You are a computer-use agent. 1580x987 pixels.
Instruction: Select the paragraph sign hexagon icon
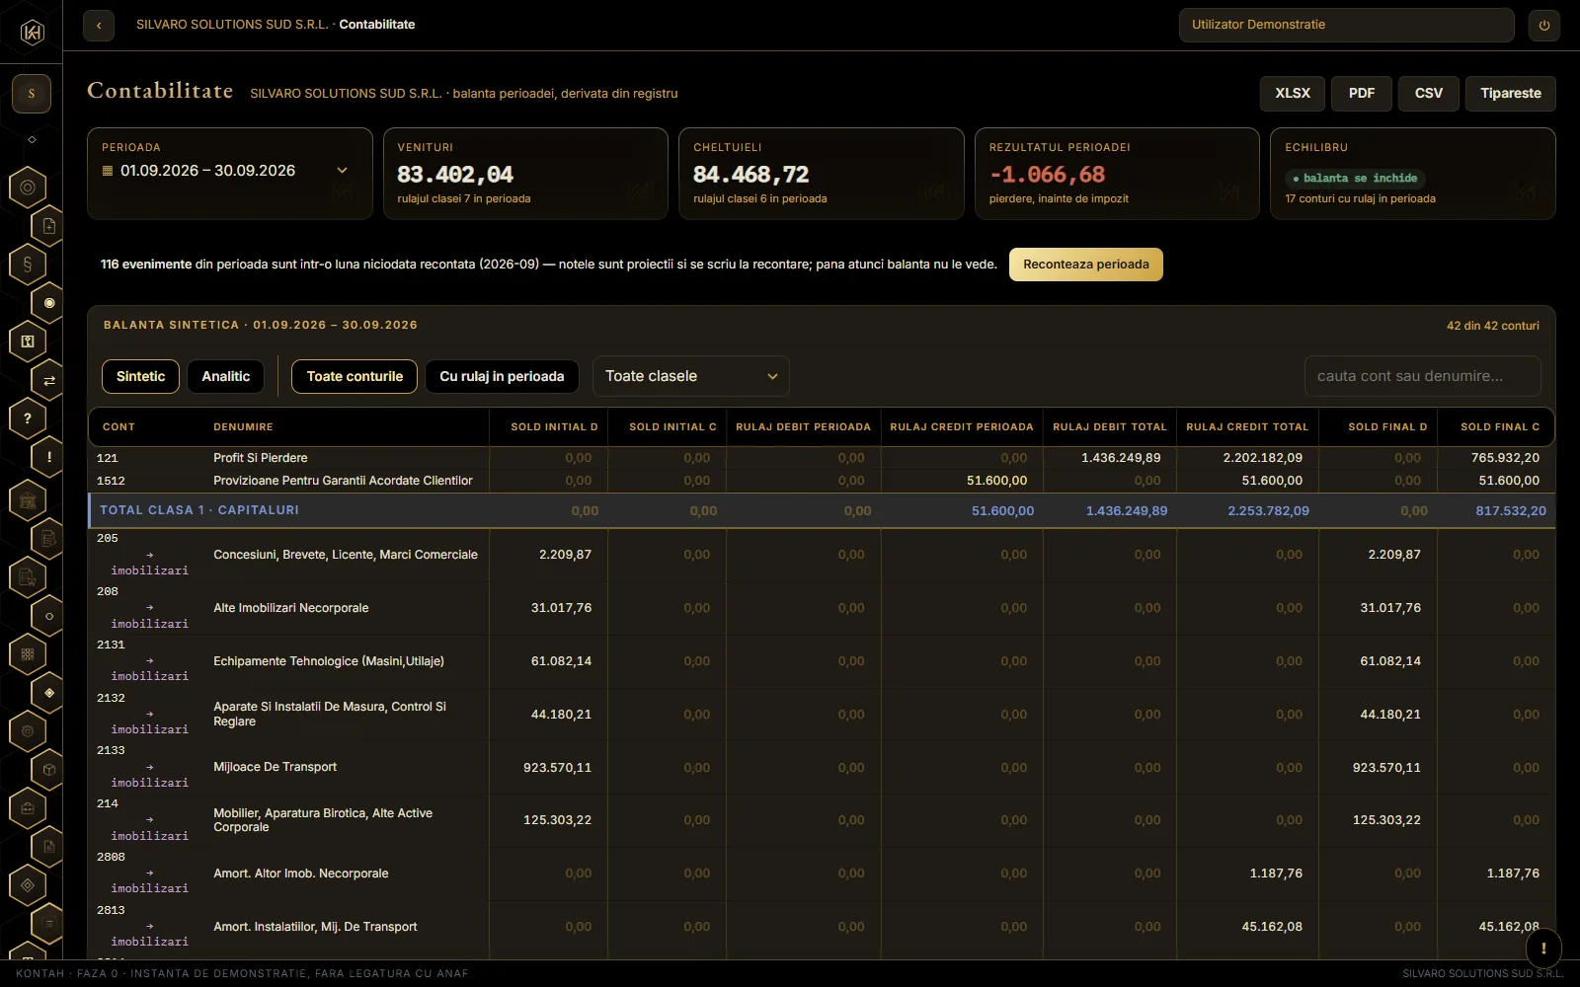tap(28, 265)
